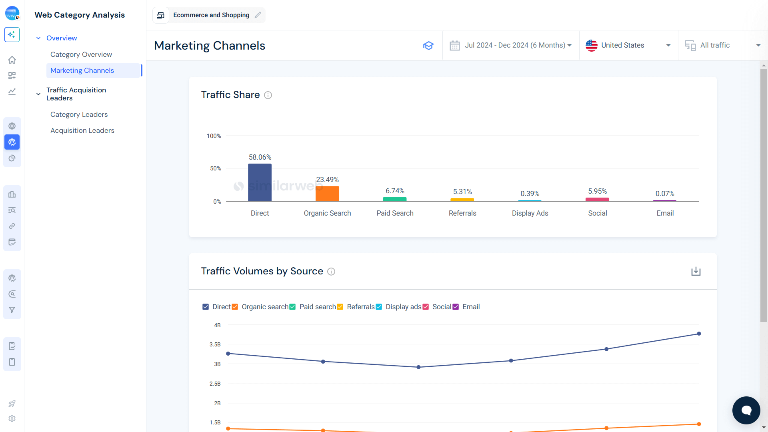Go to Category Overview section
The height and width of the screenshot is (432, 768).
(81, 54)
